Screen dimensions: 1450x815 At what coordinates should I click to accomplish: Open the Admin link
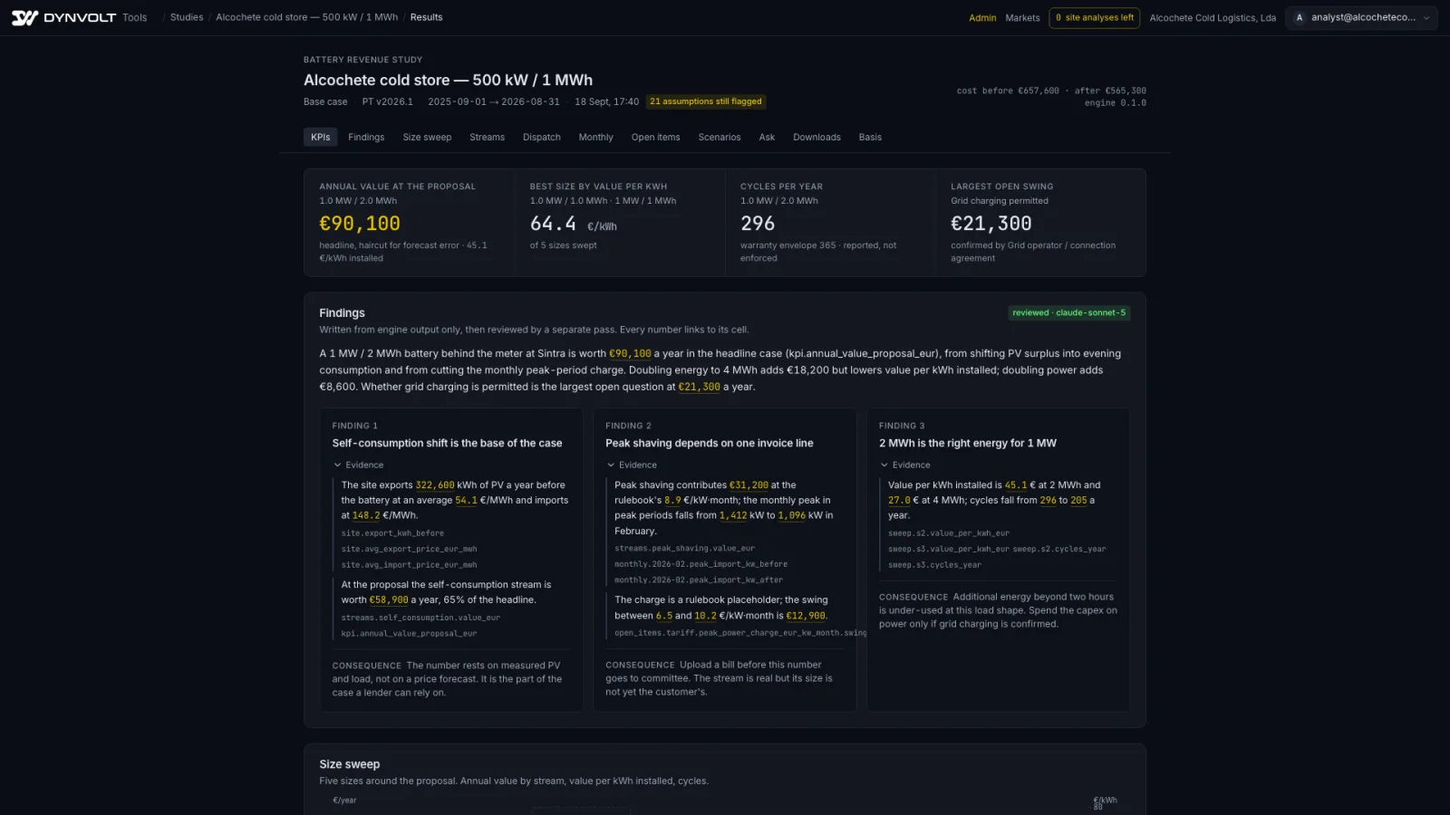(x=982, y=18)
